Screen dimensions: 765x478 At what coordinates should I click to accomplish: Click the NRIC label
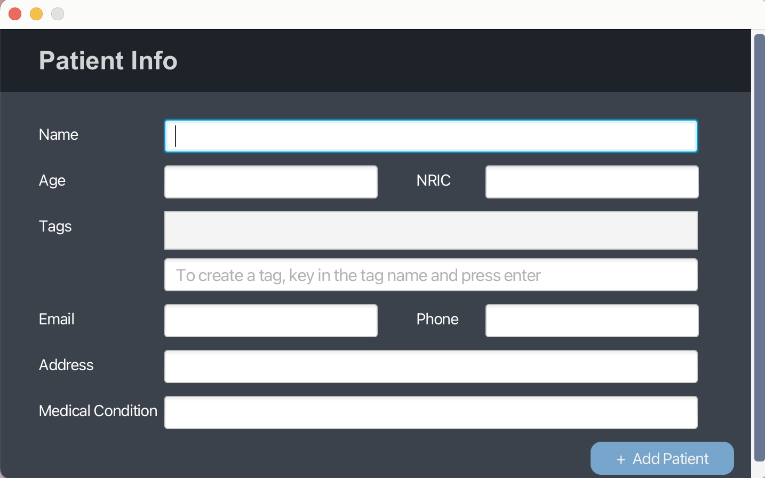434,180
